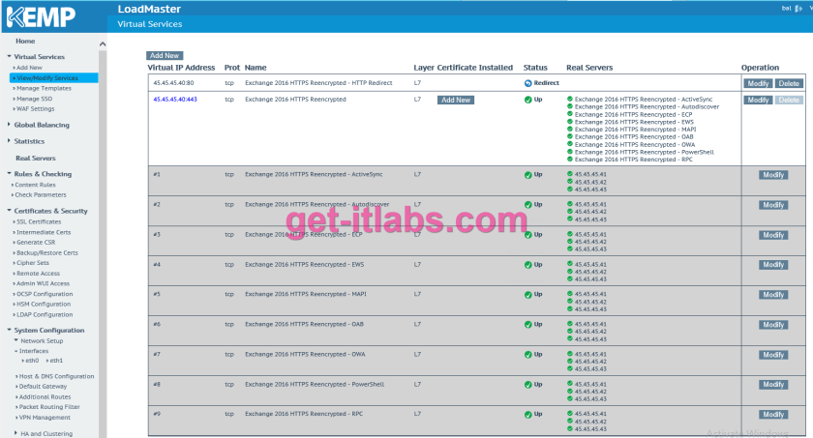Click Up status icon in OAB subVS row
813x438 pixels.
point(527,325)
